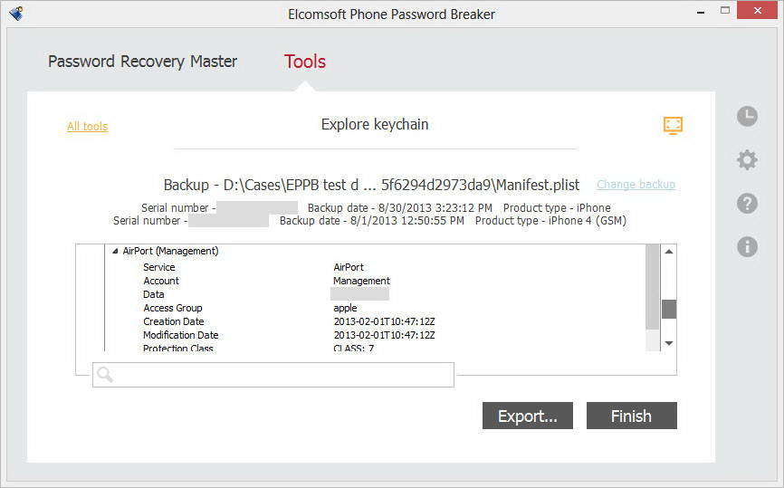Minimize the Elcomsoft Phone Password Breaker window
The width and height of the screenshot is (784, 488).
701,11
